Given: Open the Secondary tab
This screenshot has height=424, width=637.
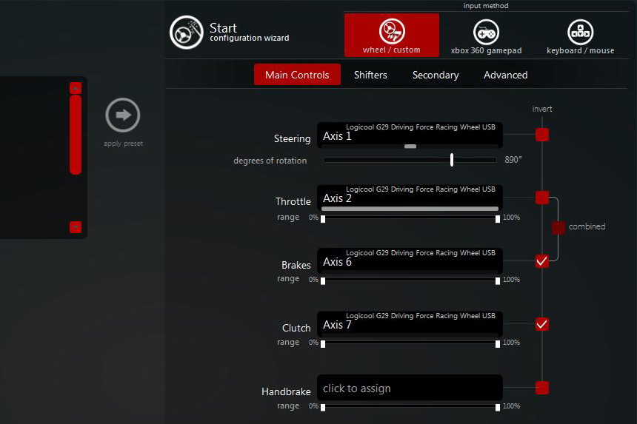Looking at the screenshot, I should point(436,75).
